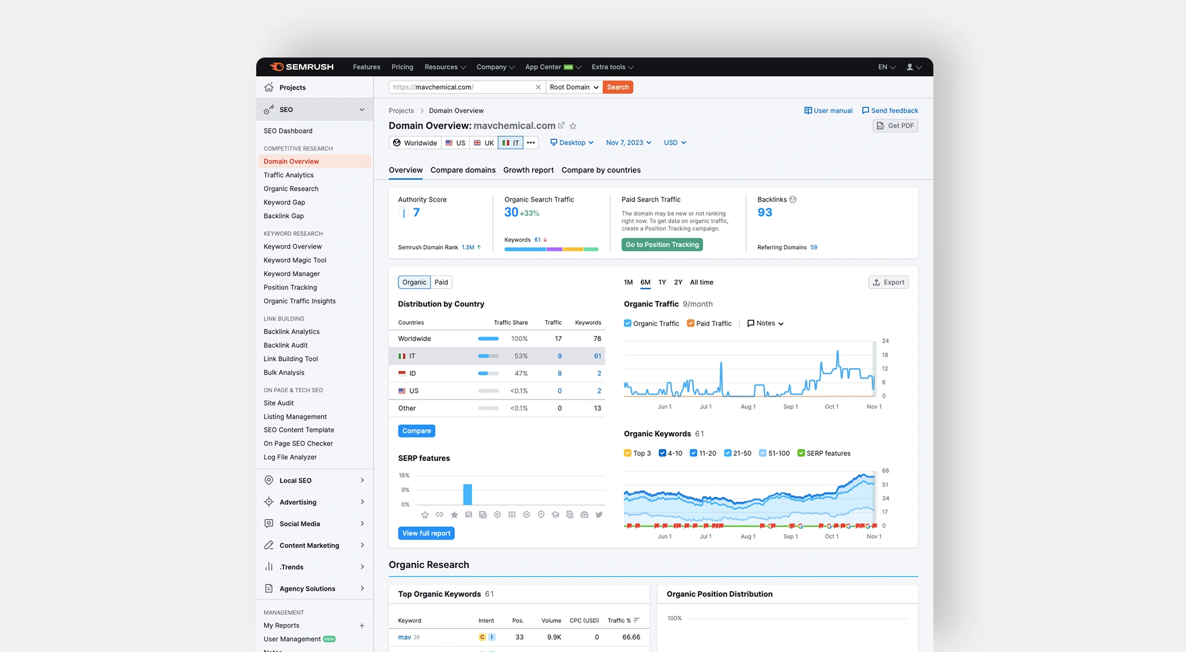Click the three-dots more countries button
The width and height of the screenshot is (1186, 652).
pos(531,143)
